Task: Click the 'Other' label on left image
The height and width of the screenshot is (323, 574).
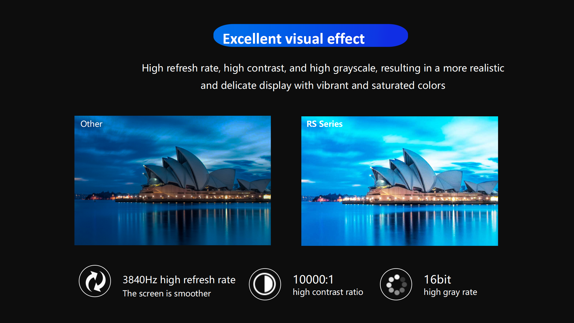Action: click(x=91, y=124)
